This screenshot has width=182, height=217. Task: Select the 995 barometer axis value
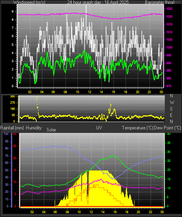[169, 55]
